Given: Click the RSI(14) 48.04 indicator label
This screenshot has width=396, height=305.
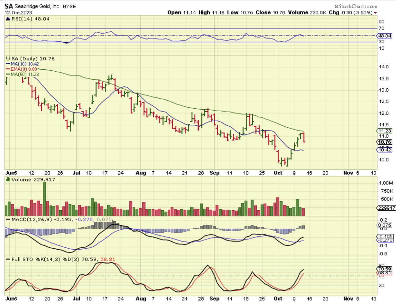Looking at the screenshot, I should [x=30, y=19].
